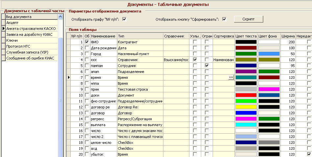
Task: Click name cell убыток
Action: [x=104, y=154]
